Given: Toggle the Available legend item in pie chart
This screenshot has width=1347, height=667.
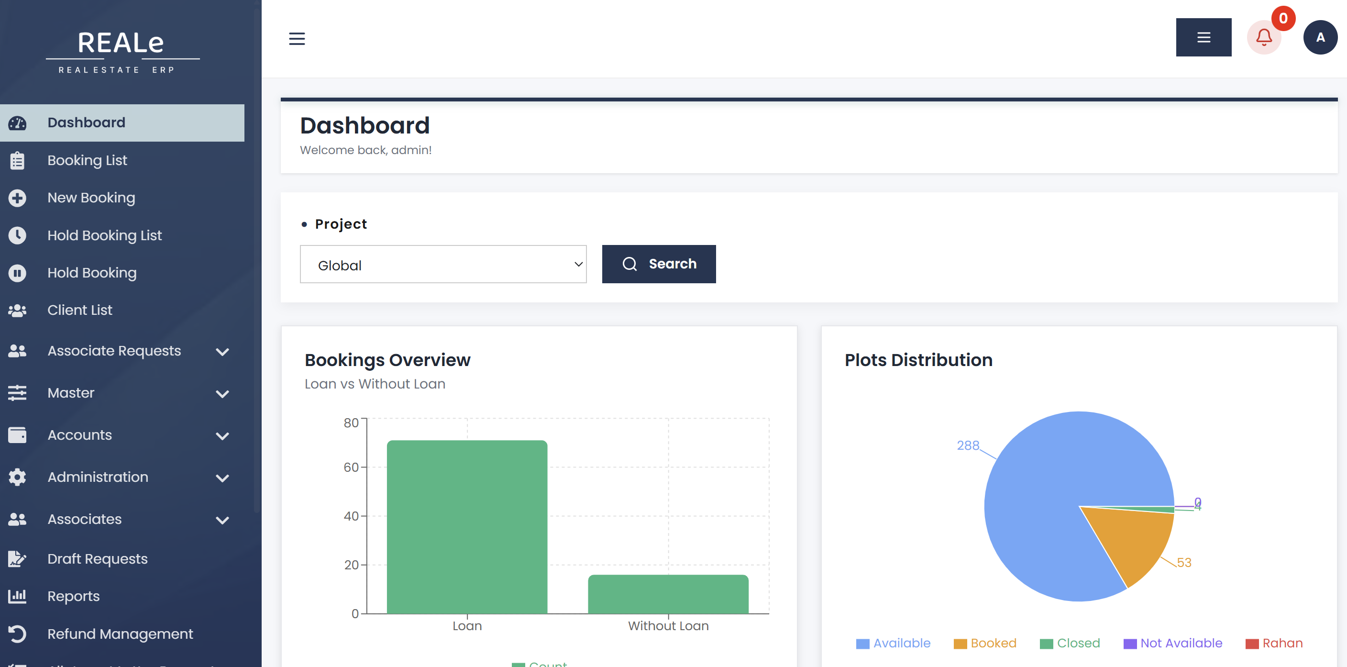Looking at the screenshot, I should point(893,643).
